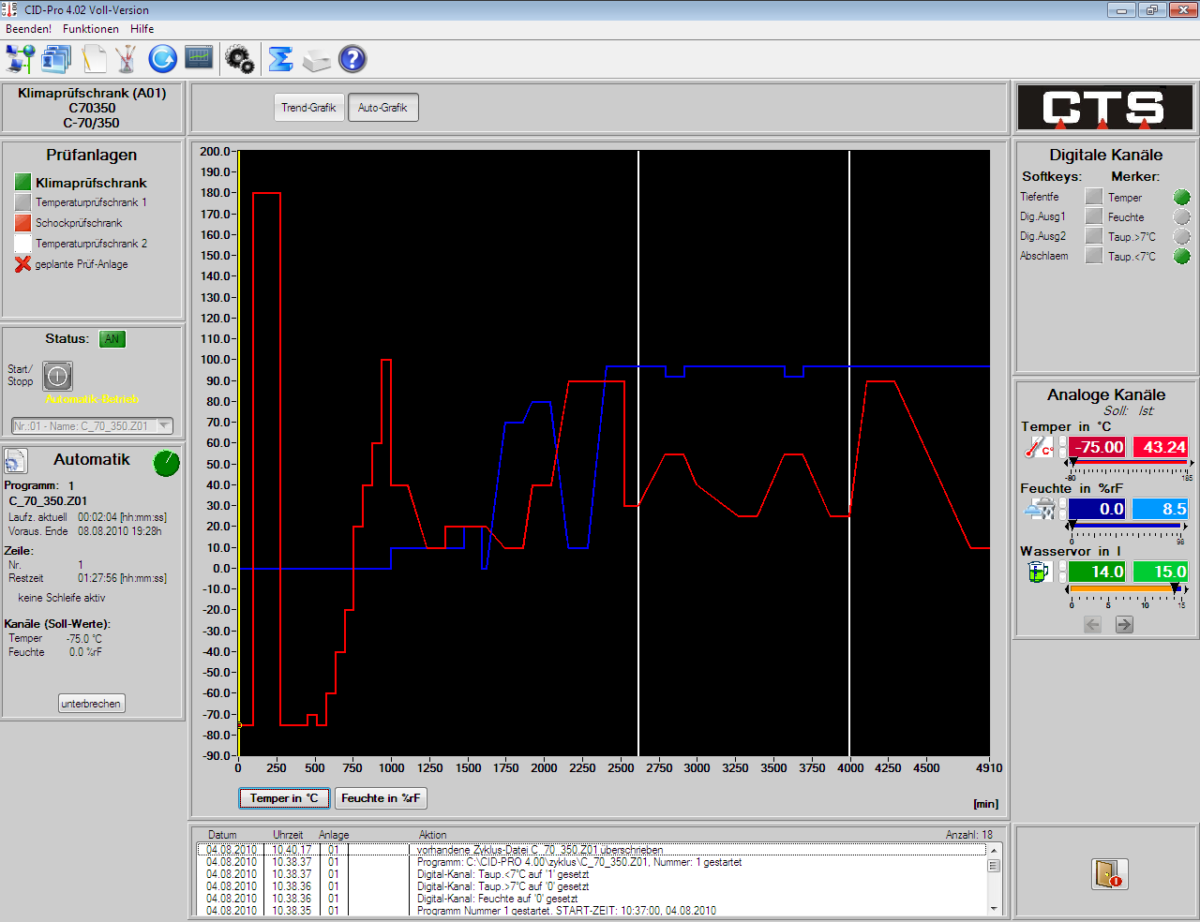Click the green Automatik clock indicator
This screenshot has width=1200, height=922.
(x=166, y=463)
